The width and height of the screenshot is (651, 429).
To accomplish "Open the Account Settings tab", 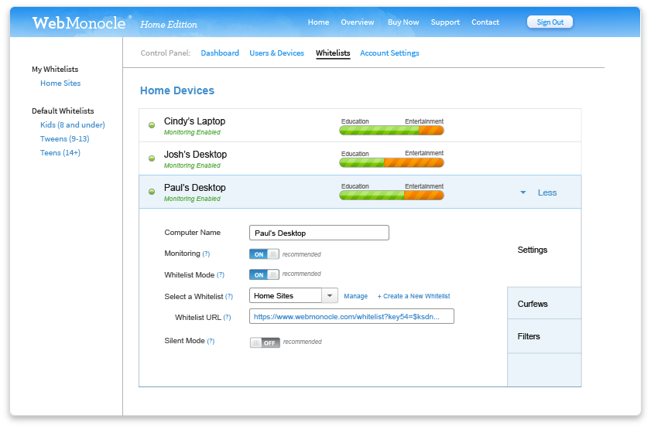I will (389, 53).
